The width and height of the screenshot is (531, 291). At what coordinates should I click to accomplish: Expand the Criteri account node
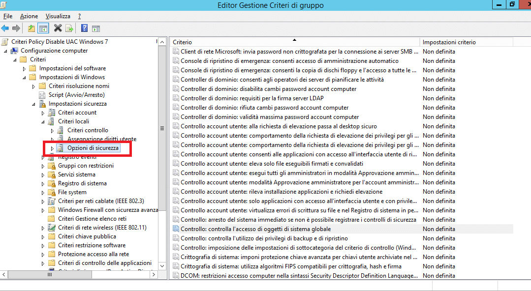click(43, 113)
